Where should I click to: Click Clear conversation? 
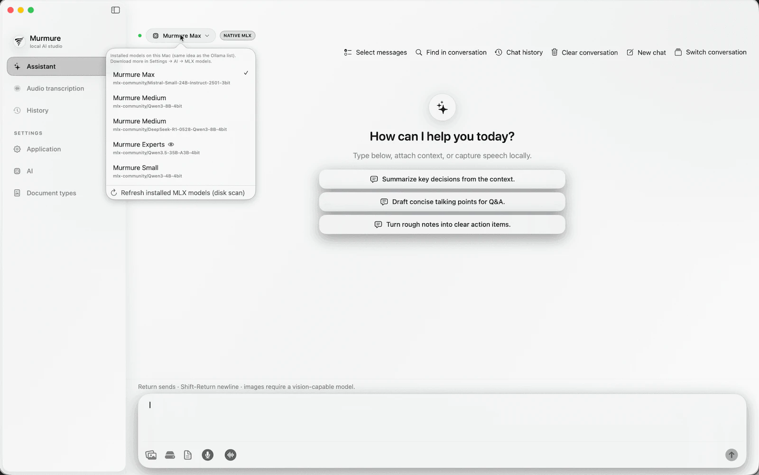(584, 53)
